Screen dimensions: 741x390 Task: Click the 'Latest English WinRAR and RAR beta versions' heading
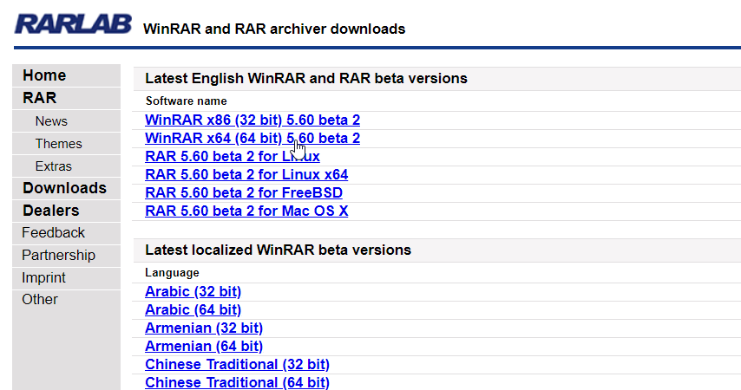[x=306, y=78]
